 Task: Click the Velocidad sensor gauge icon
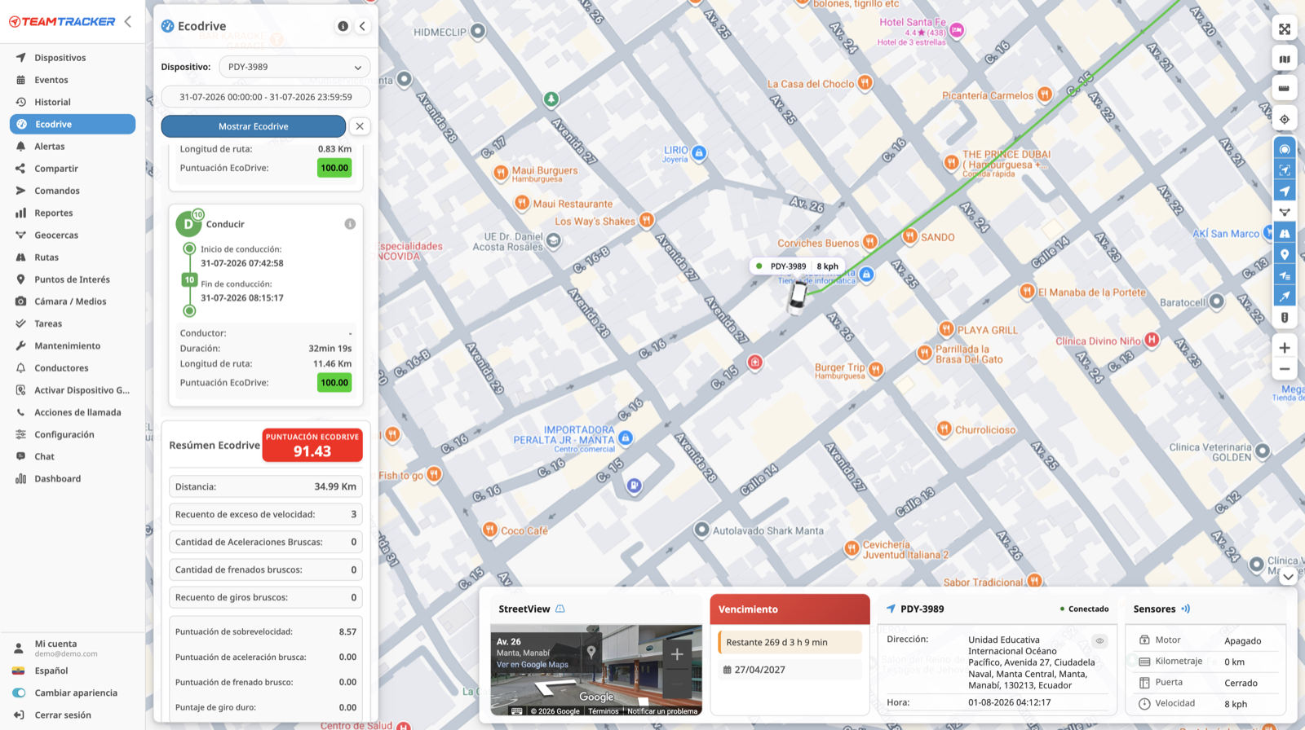(x=1144, y=704)
